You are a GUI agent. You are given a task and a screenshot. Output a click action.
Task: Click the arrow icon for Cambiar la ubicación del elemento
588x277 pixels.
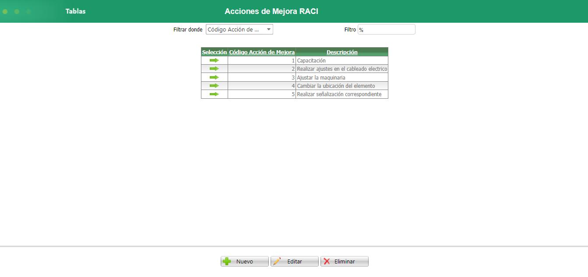pos(214,86)
